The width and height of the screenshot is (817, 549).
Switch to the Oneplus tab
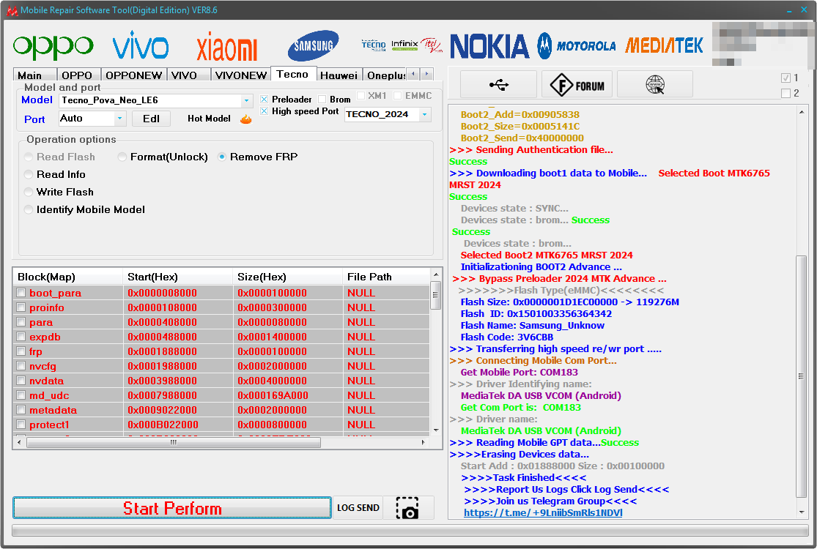coord(385,75)
